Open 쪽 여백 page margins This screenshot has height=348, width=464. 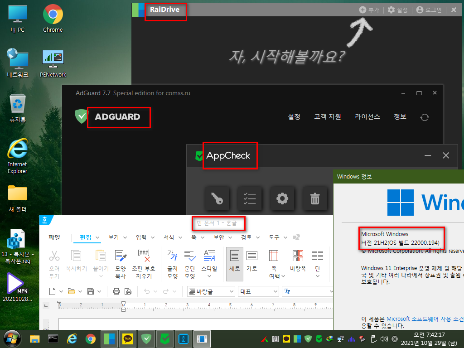tap(276, 264)
